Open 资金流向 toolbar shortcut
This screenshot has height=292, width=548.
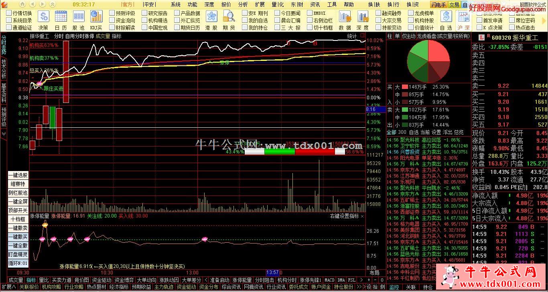point(122,20)
